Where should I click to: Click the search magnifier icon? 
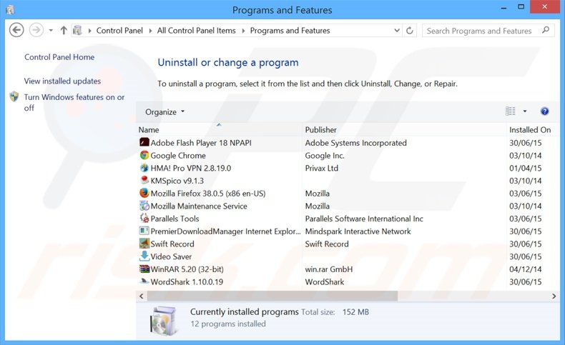pyautogui.click(x=546, y=30)
